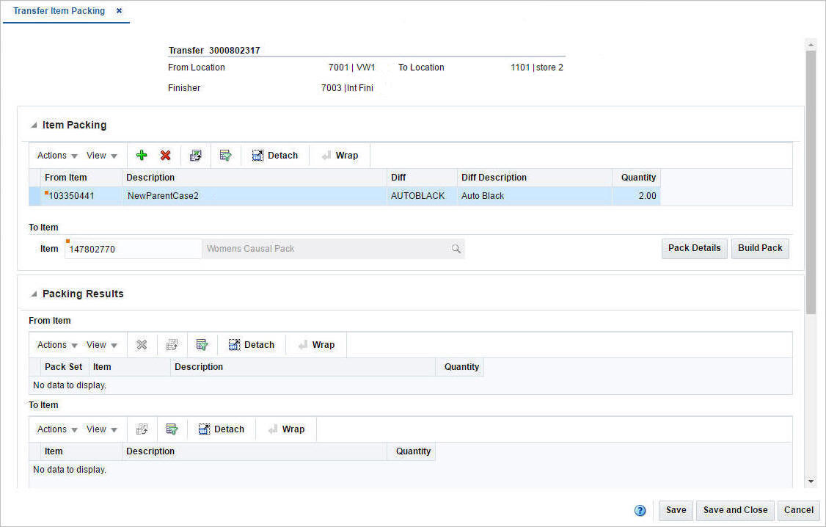
Task: Open Pack Details
Action: 694,248
